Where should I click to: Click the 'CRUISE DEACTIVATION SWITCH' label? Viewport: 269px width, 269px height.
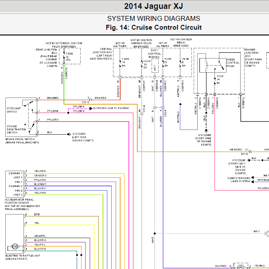click(16, 129)
